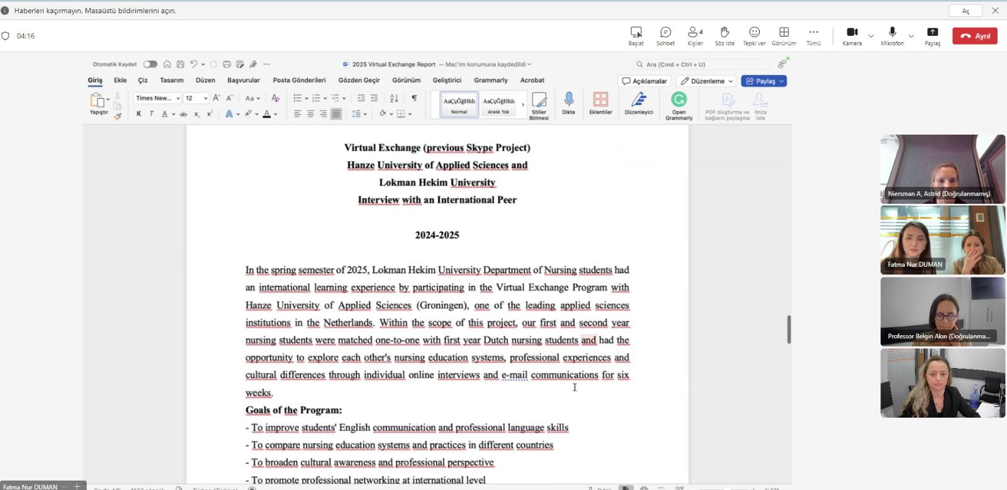Switch to the Çiz ribbon tab
The height and width of the screenshot is (490, 1007).
143,81
